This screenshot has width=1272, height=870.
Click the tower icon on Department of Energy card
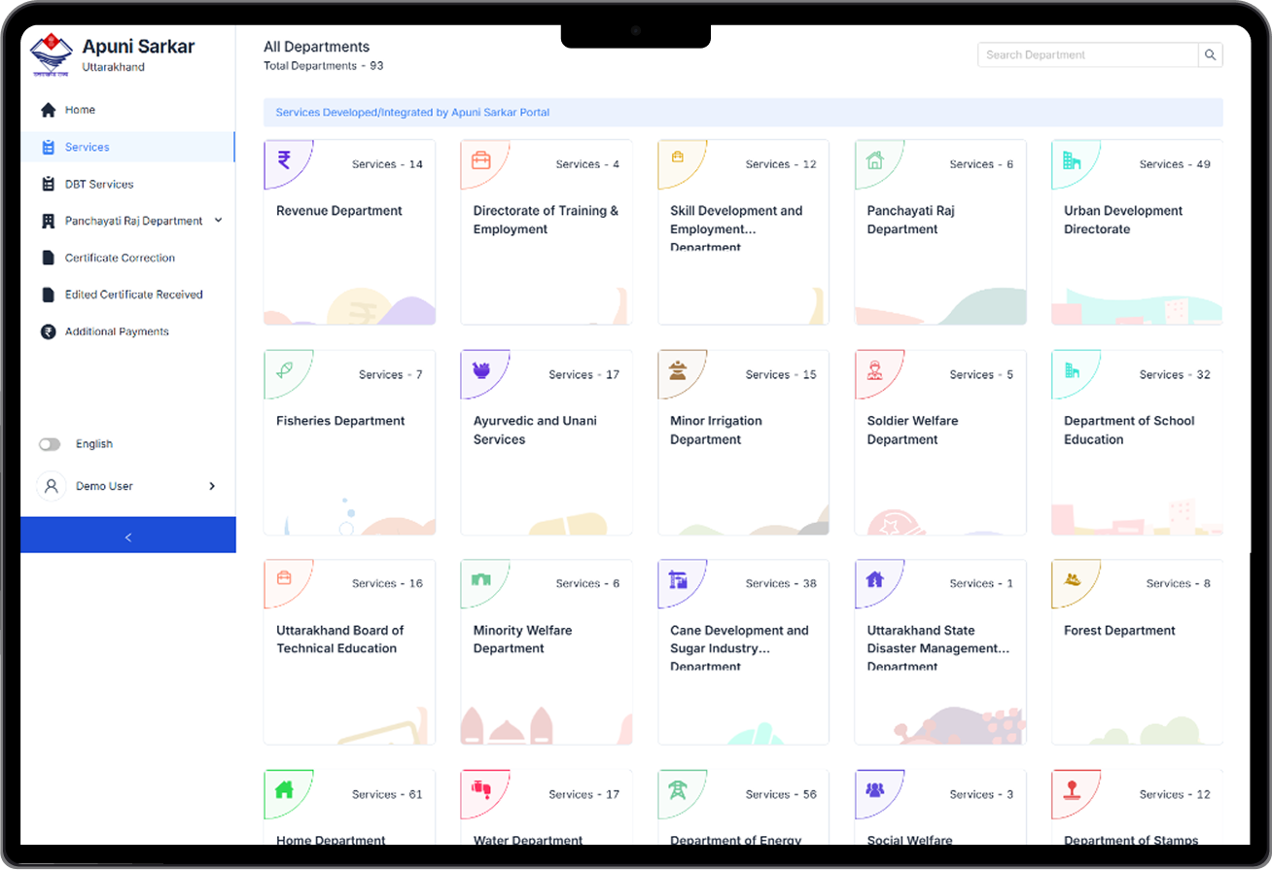[x=678, y=789]
